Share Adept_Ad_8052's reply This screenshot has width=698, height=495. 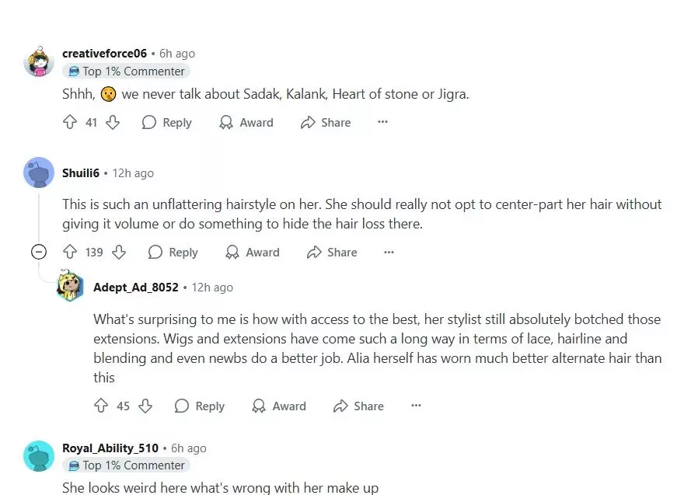coord(358,406)
